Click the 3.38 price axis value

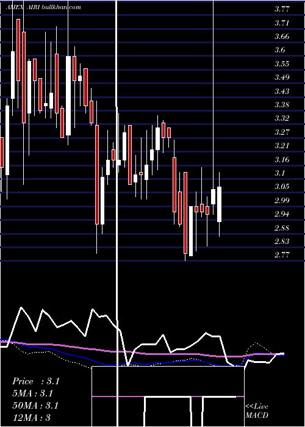[x=282, y=105]
